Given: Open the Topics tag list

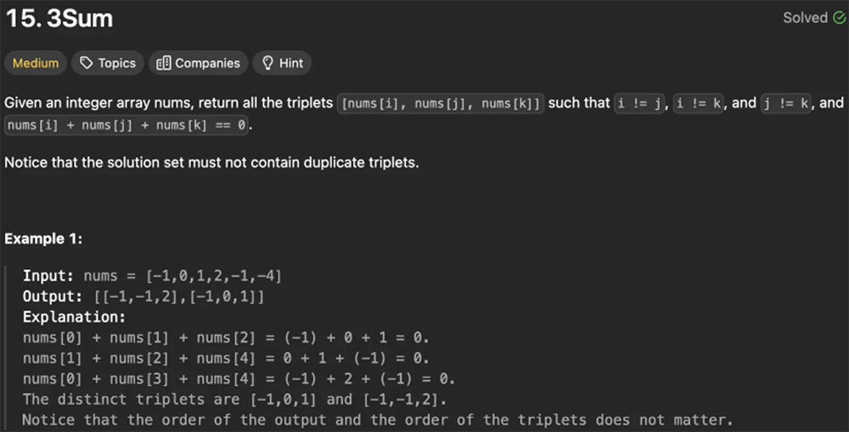Looking at the screenshot, I should pos(108,63).
